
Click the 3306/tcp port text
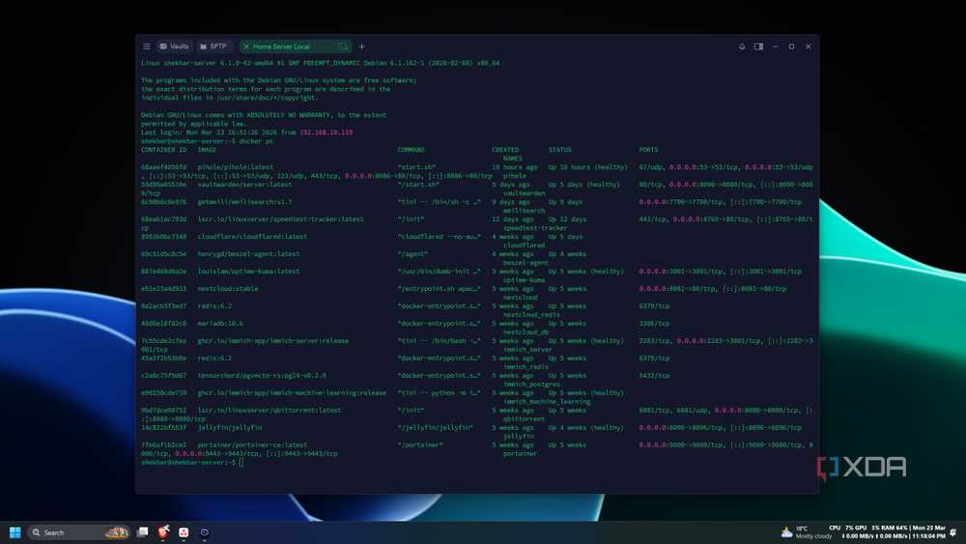coord(654,324)
